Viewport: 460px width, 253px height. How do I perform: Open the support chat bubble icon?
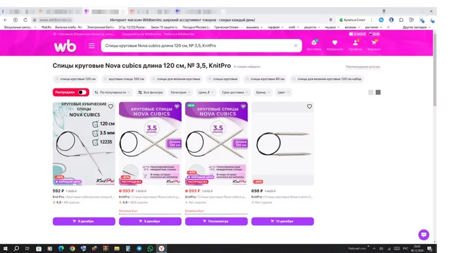pyautogui.click(x=424, y=235)
